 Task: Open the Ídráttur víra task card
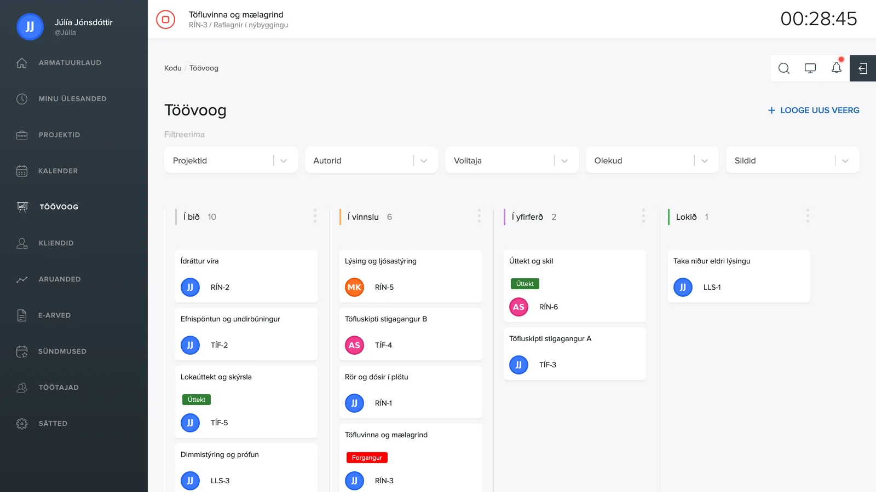[246, 276]
